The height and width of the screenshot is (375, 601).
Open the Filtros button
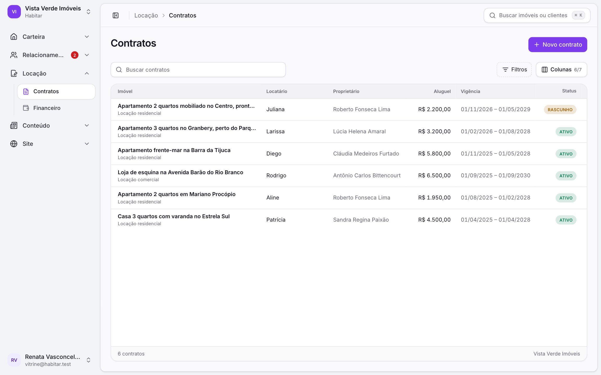[x=514, y=70]
